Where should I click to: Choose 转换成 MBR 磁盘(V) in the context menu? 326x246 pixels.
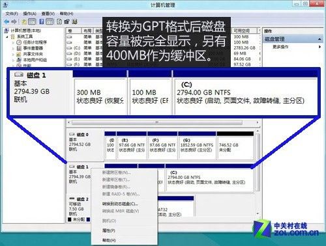click(x=121, y=211)
